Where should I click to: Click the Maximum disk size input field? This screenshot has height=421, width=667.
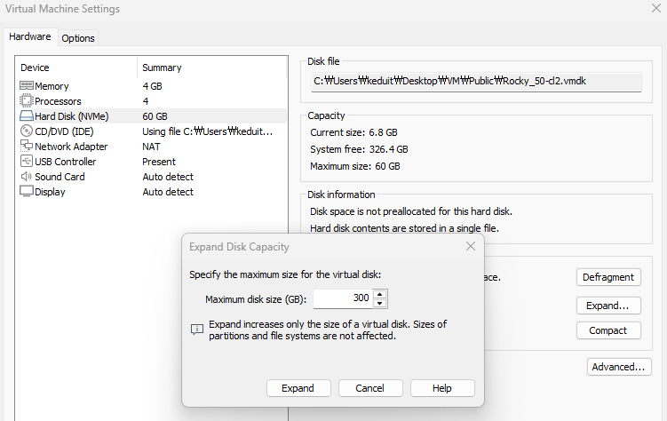(x=343, y=298)
